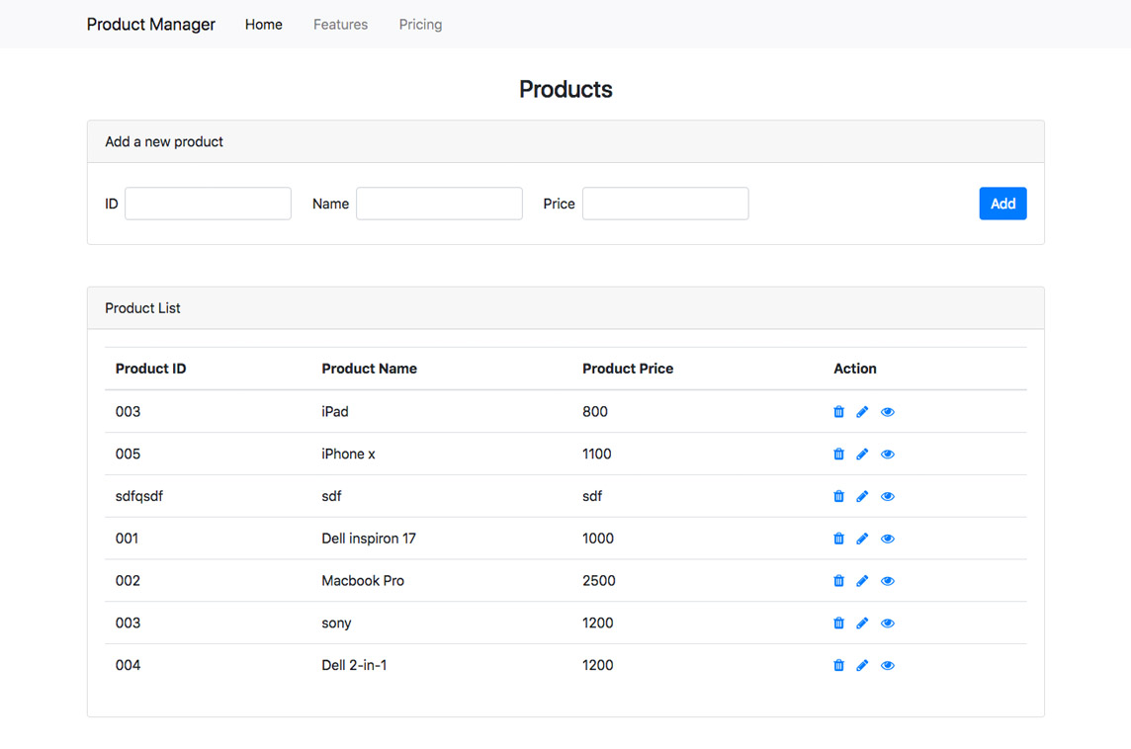Delete the sdfqsdf test product
Screen dimensions: 1131x749
[838, 496]
